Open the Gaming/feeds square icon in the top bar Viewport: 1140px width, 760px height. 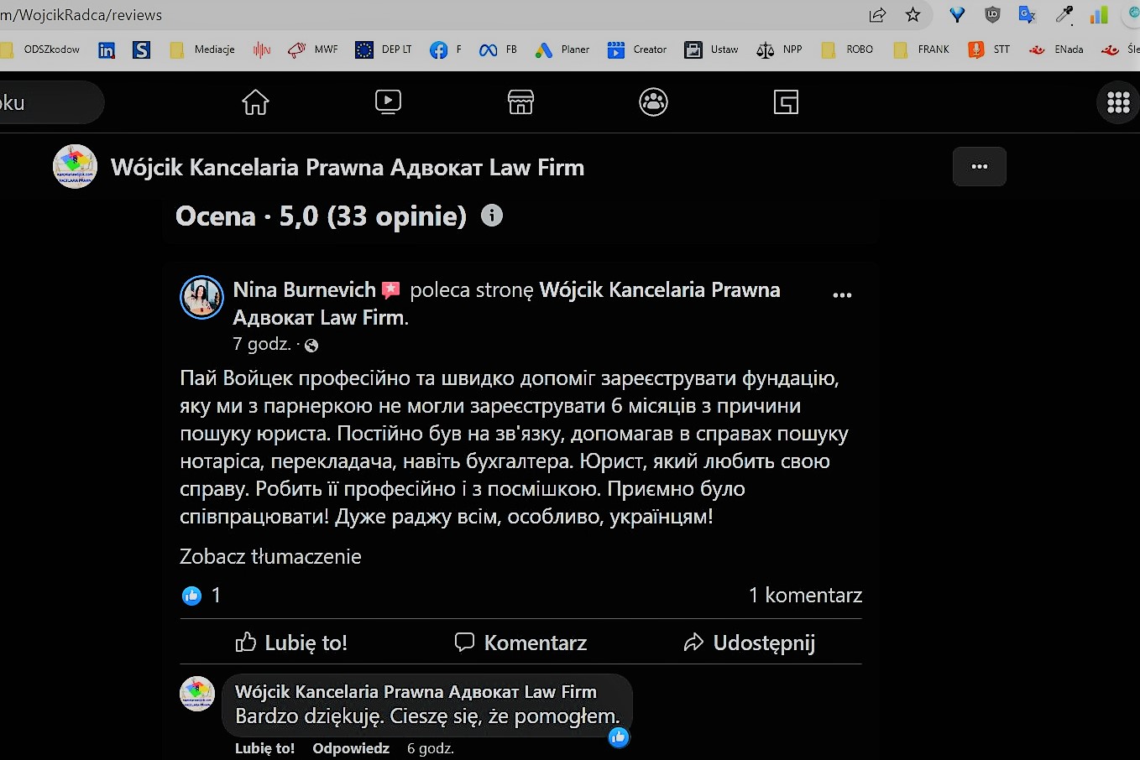point(786,102)
